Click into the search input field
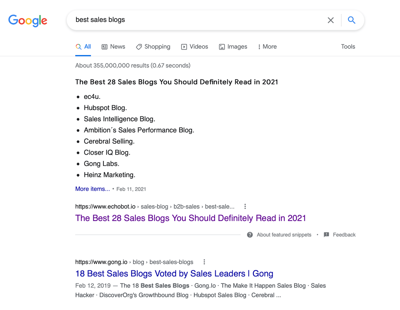400x310 pixels. 197,20
